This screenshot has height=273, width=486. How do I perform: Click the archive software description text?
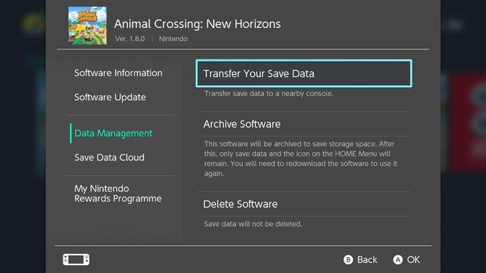click(300, 159)
